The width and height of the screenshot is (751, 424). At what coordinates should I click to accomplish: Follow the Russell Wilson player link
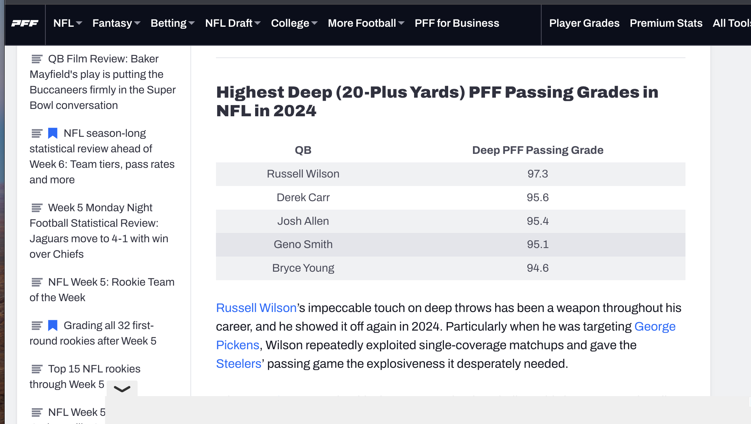pos(256,308)
